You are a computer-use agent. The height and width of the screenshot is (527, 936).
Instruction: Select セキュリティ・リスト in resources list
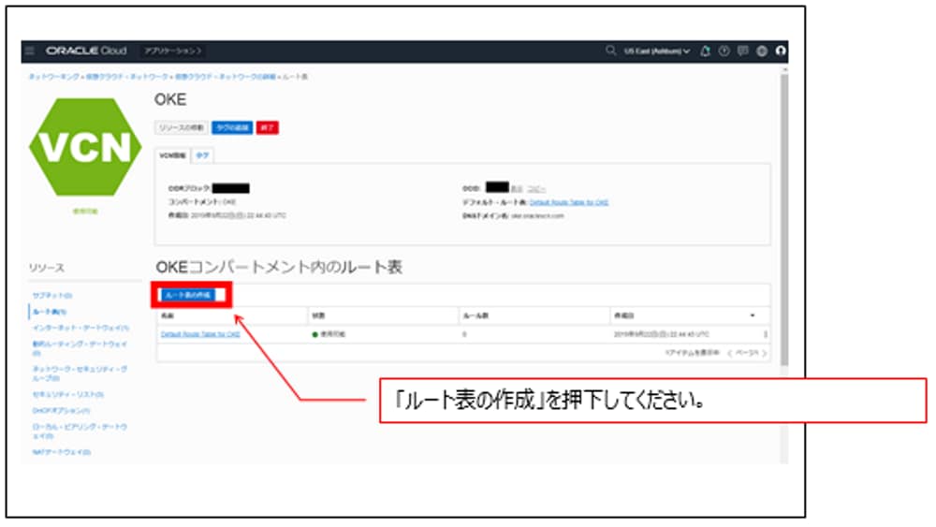[68, 394]
